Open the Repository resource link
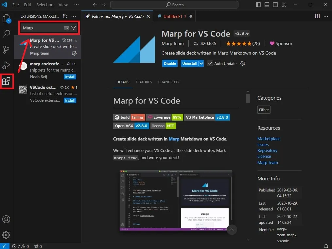332x249 pixels. [x=267, y=151]
